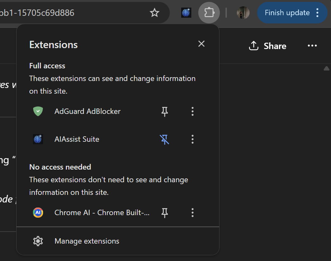331x261 pixels.
Task: Click the Manage extensions gear icon
Action: point(38,241)
